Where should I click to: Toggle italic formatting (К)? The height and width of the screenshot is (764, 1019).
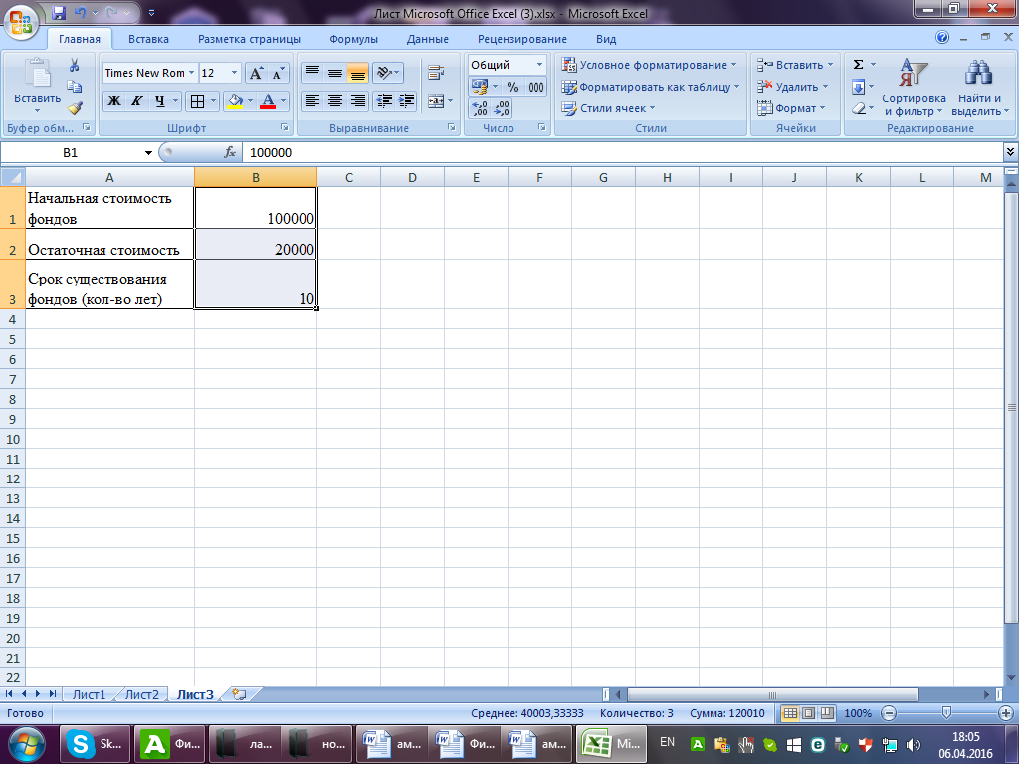coord(136,101)
